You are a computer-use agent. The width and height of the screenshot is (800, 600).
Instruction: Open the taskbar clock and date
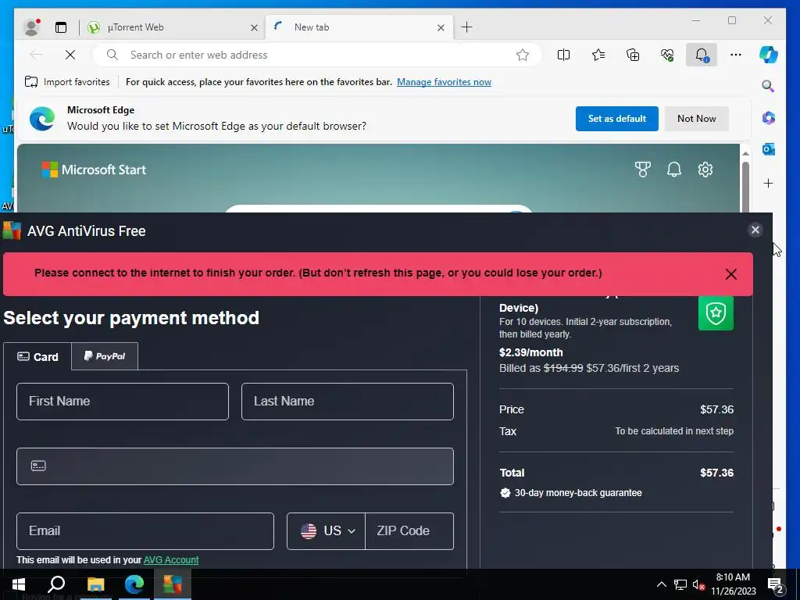pyautogui.click(x=733, y=584)
